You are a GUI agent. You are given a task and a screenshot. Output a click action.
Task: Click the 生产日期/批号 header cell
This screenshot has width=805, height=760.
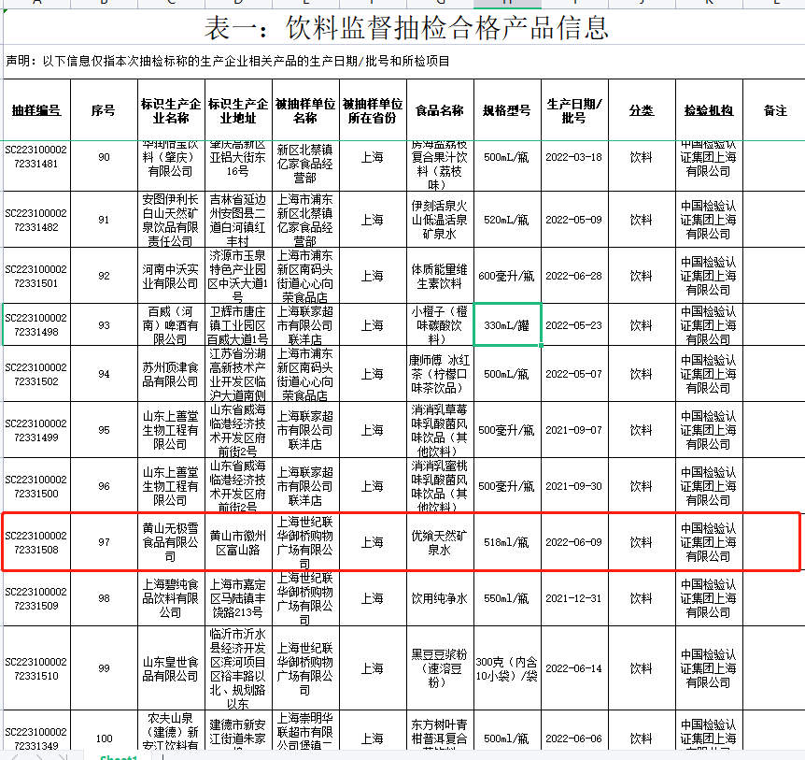click(574, 110)
